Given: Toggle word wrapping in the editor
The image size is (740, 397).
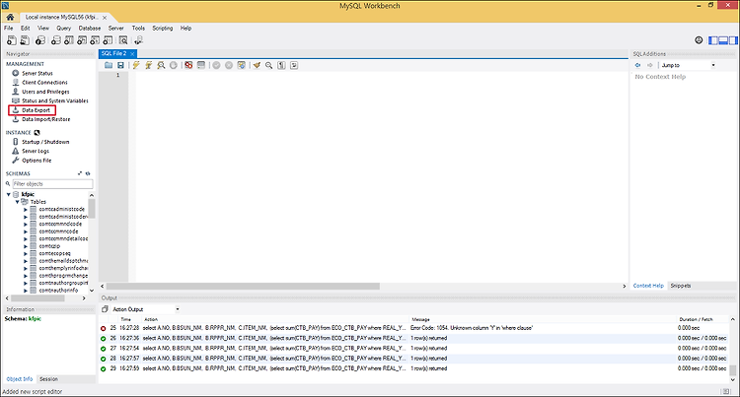Looking at the screenshot, I should (x=294, y=65).
